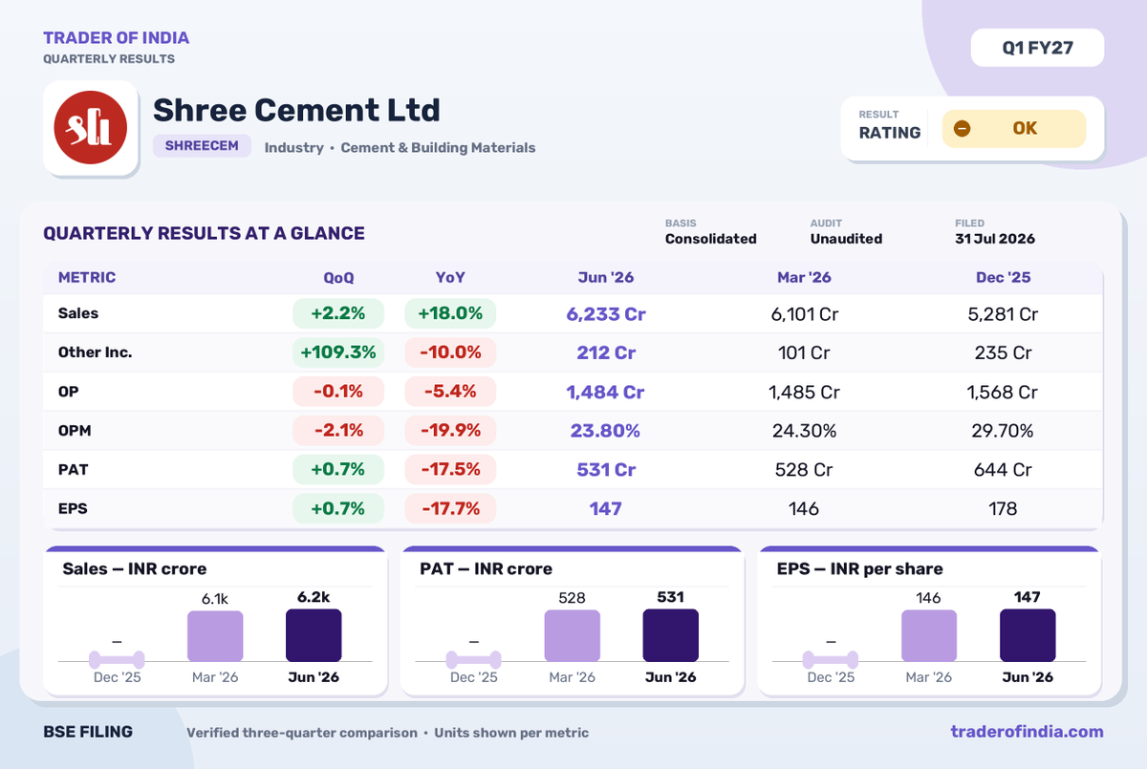Click Sales chart Jun '26 dark bar
This screenshot has width=1147, height=769.
click(x=314, y=635)
